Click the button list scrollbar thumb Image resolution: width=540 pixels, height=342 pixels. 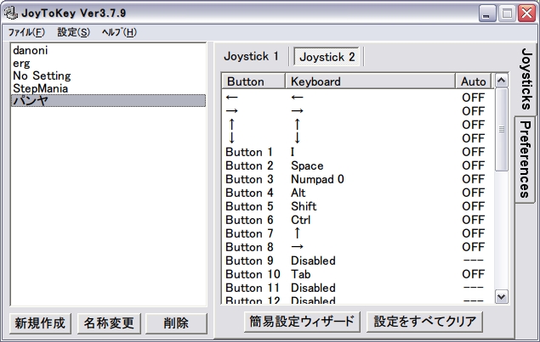pos(501,129)
